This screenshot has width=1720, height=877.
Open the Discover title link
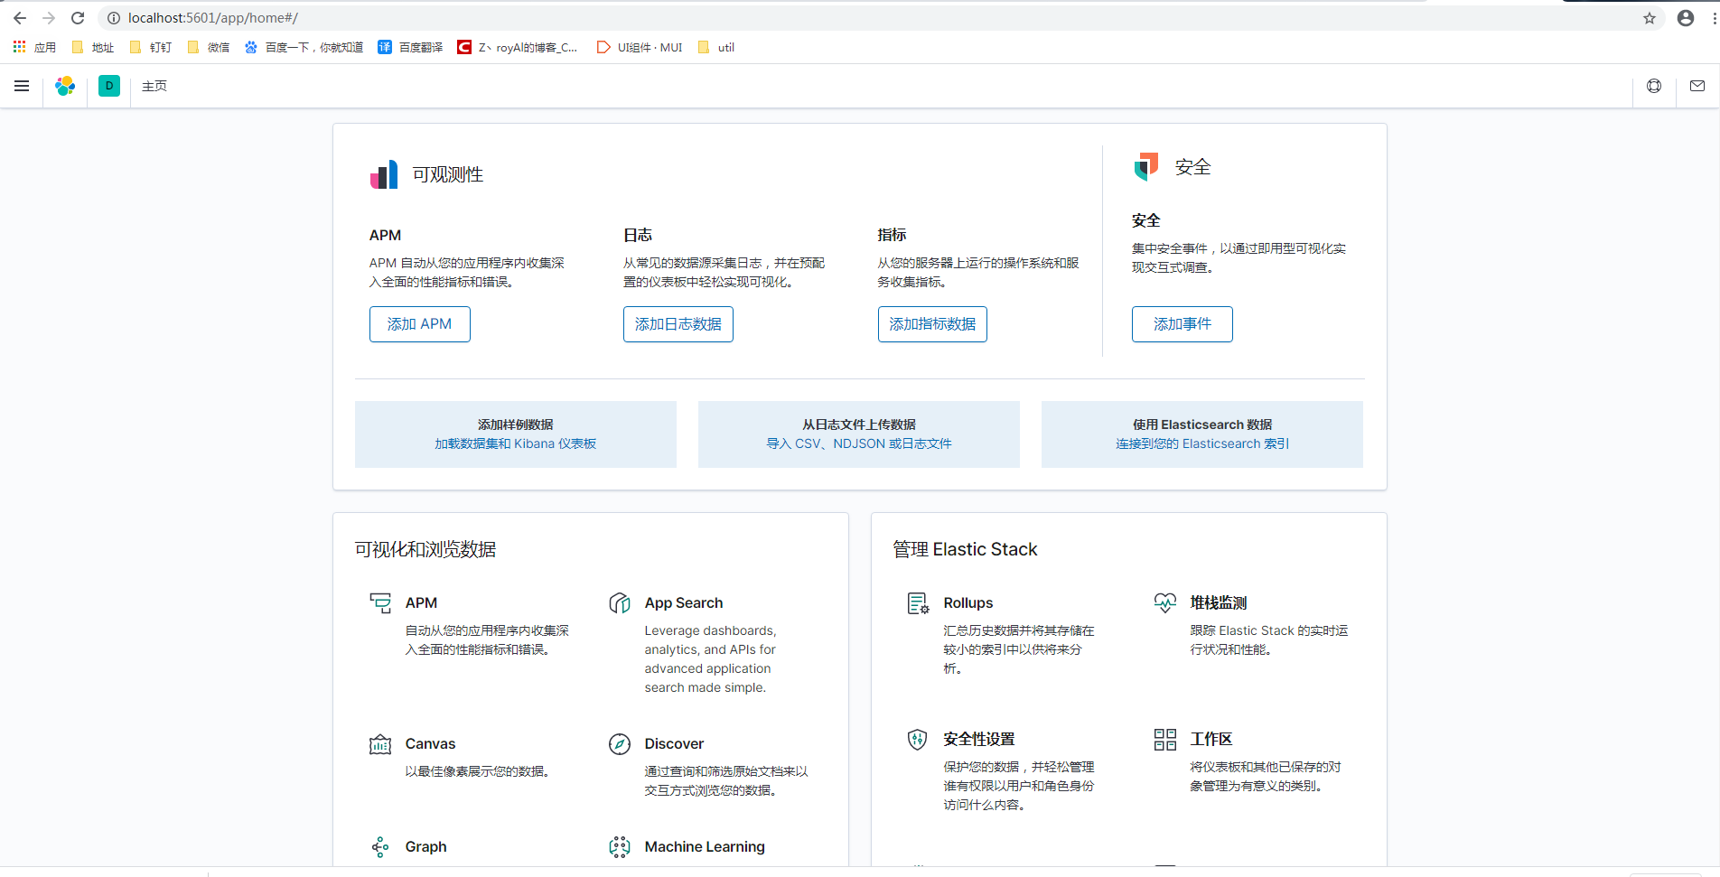[x=674, y=743]
